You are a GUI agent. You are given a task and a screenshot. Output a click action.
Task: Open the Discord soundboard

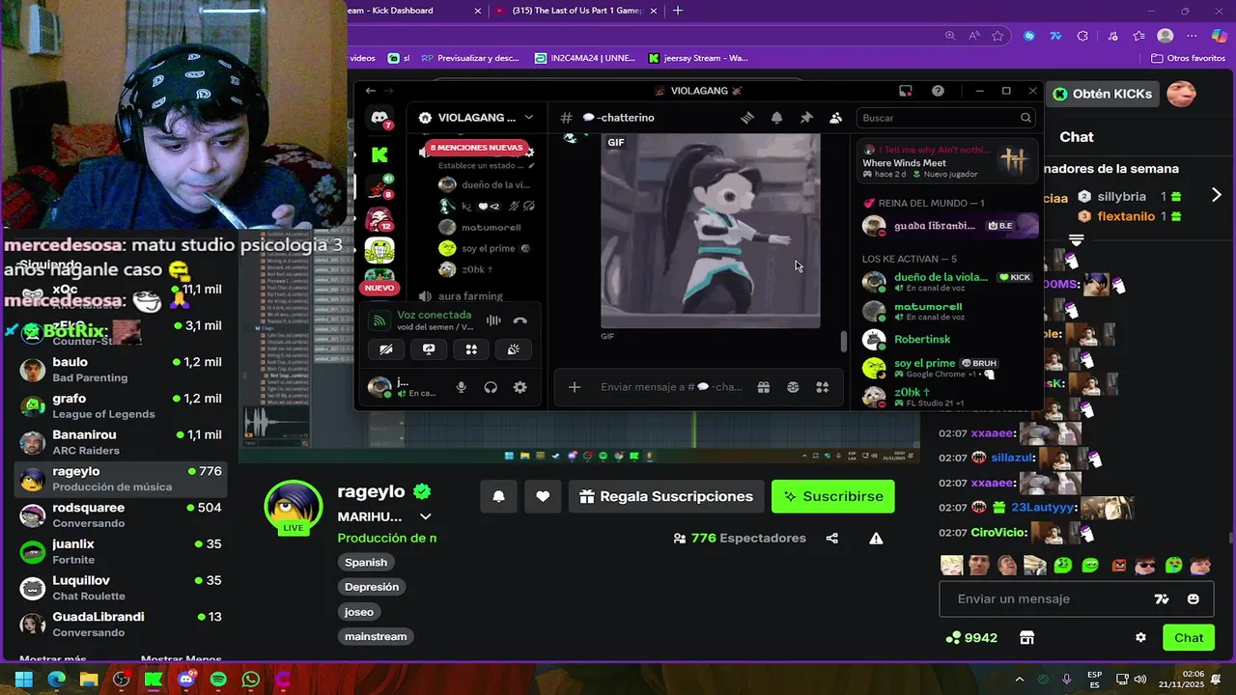pyautogui.click(x=514, y=349)
